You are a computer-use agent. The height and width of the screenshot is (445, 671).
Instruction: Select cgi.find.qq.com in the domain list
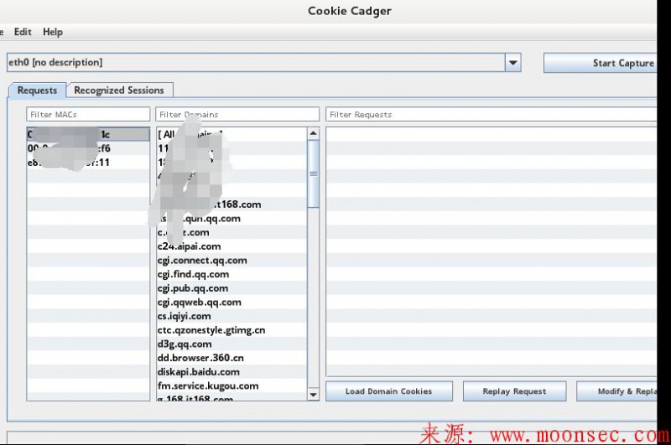pos(231,274)
